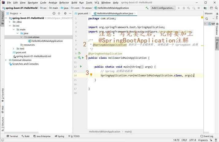Select pom.xml in the project tree

19,52
